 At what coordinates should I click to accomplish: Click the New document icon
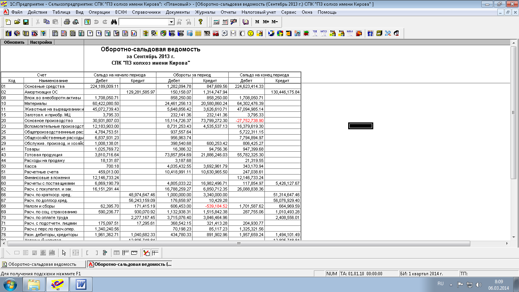pos(8,22)
